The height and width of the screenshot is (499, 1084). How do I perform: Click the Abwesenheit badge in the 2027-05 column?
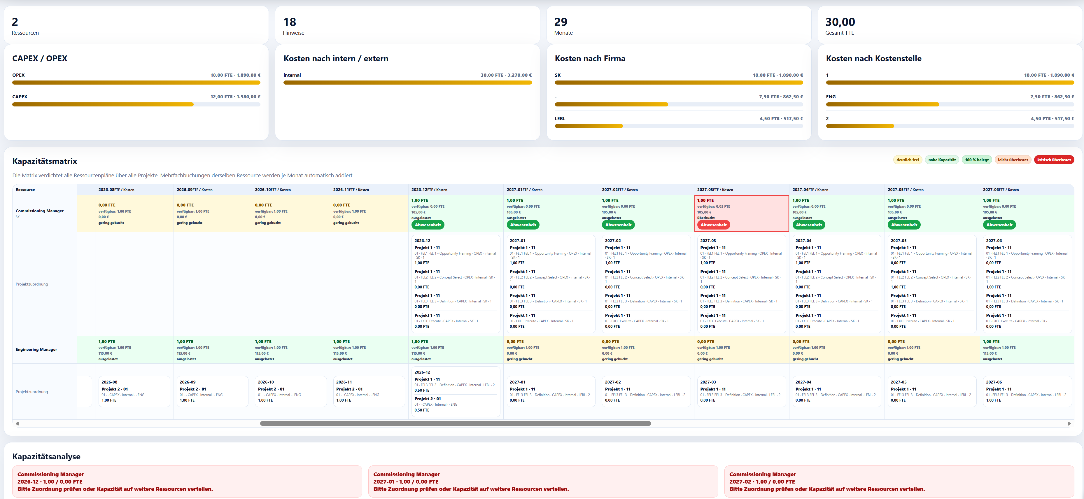tap(904, 225)
